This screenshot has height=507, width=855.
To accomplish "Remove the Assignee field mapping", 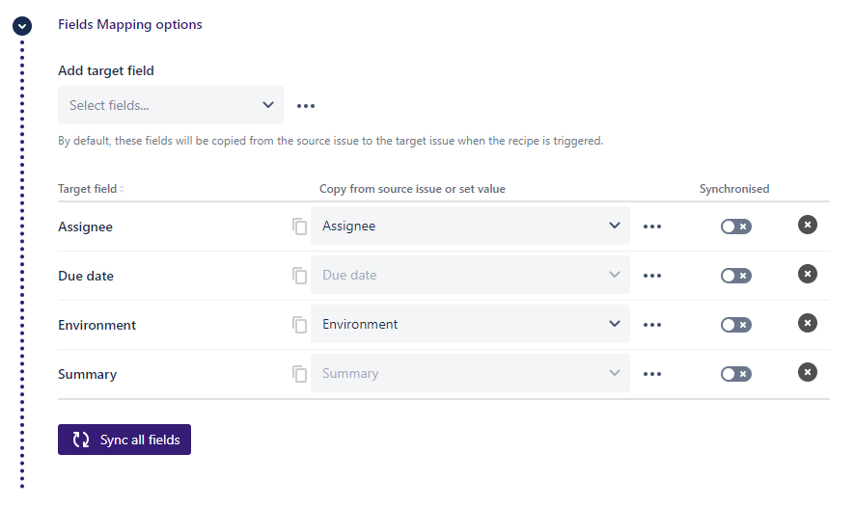I will [808, 225].
